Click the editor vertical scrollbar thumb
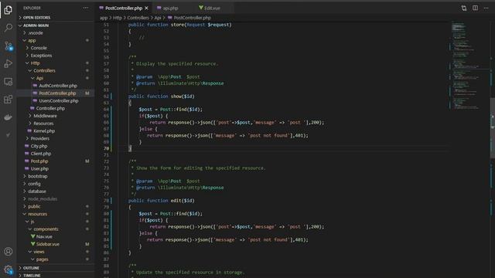Image resolution: width=495 pixels, height=278 pixels. point(492,128)
